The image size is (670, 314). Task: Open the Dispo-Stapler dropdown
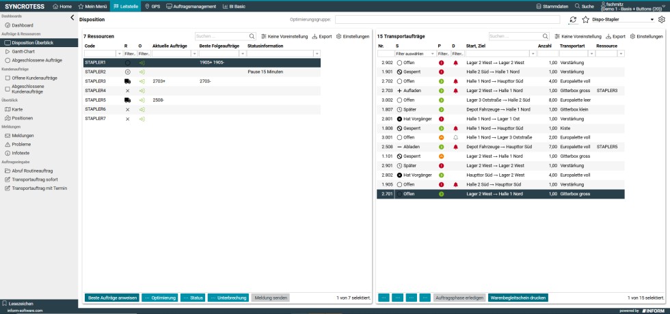(x=652, y=20)
